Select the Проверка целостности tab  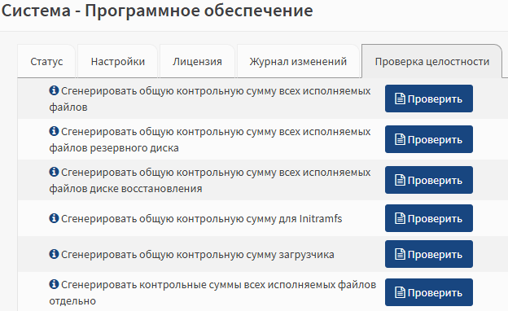click(431, 61)
